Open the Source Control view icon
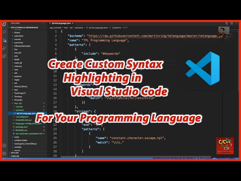Viewport: 241px width, 181px height. [4, 40]
